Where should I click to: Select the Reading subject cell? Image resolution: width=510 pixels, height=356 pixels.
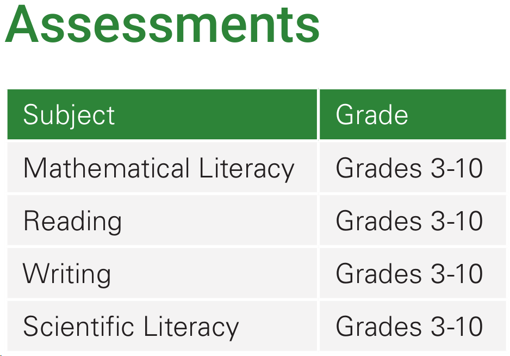click(72, 222)
